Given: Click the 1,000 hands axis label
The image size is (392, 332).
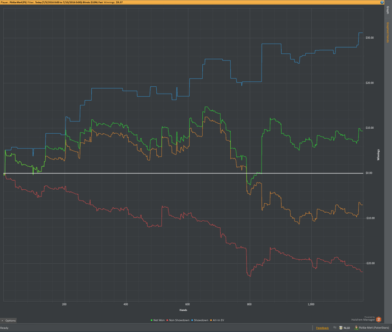Looking at the screenshot, I should tap(311, 304).
